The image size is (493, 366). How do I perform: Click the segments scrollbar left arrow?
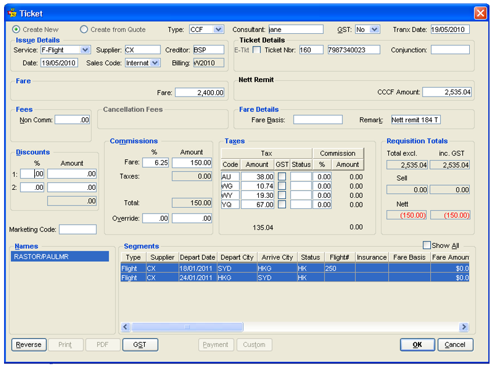126,326
